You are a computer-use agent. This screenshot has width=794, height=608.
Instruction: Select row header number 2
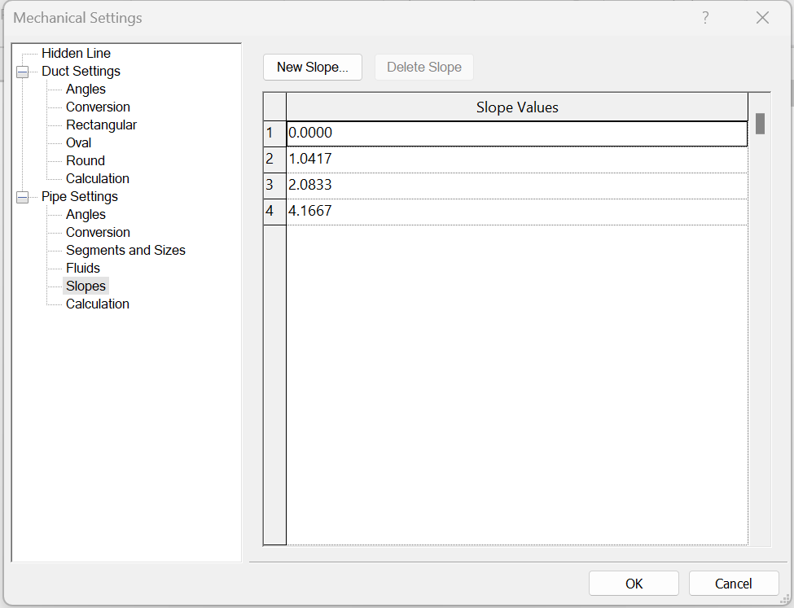tap(275, 160)
